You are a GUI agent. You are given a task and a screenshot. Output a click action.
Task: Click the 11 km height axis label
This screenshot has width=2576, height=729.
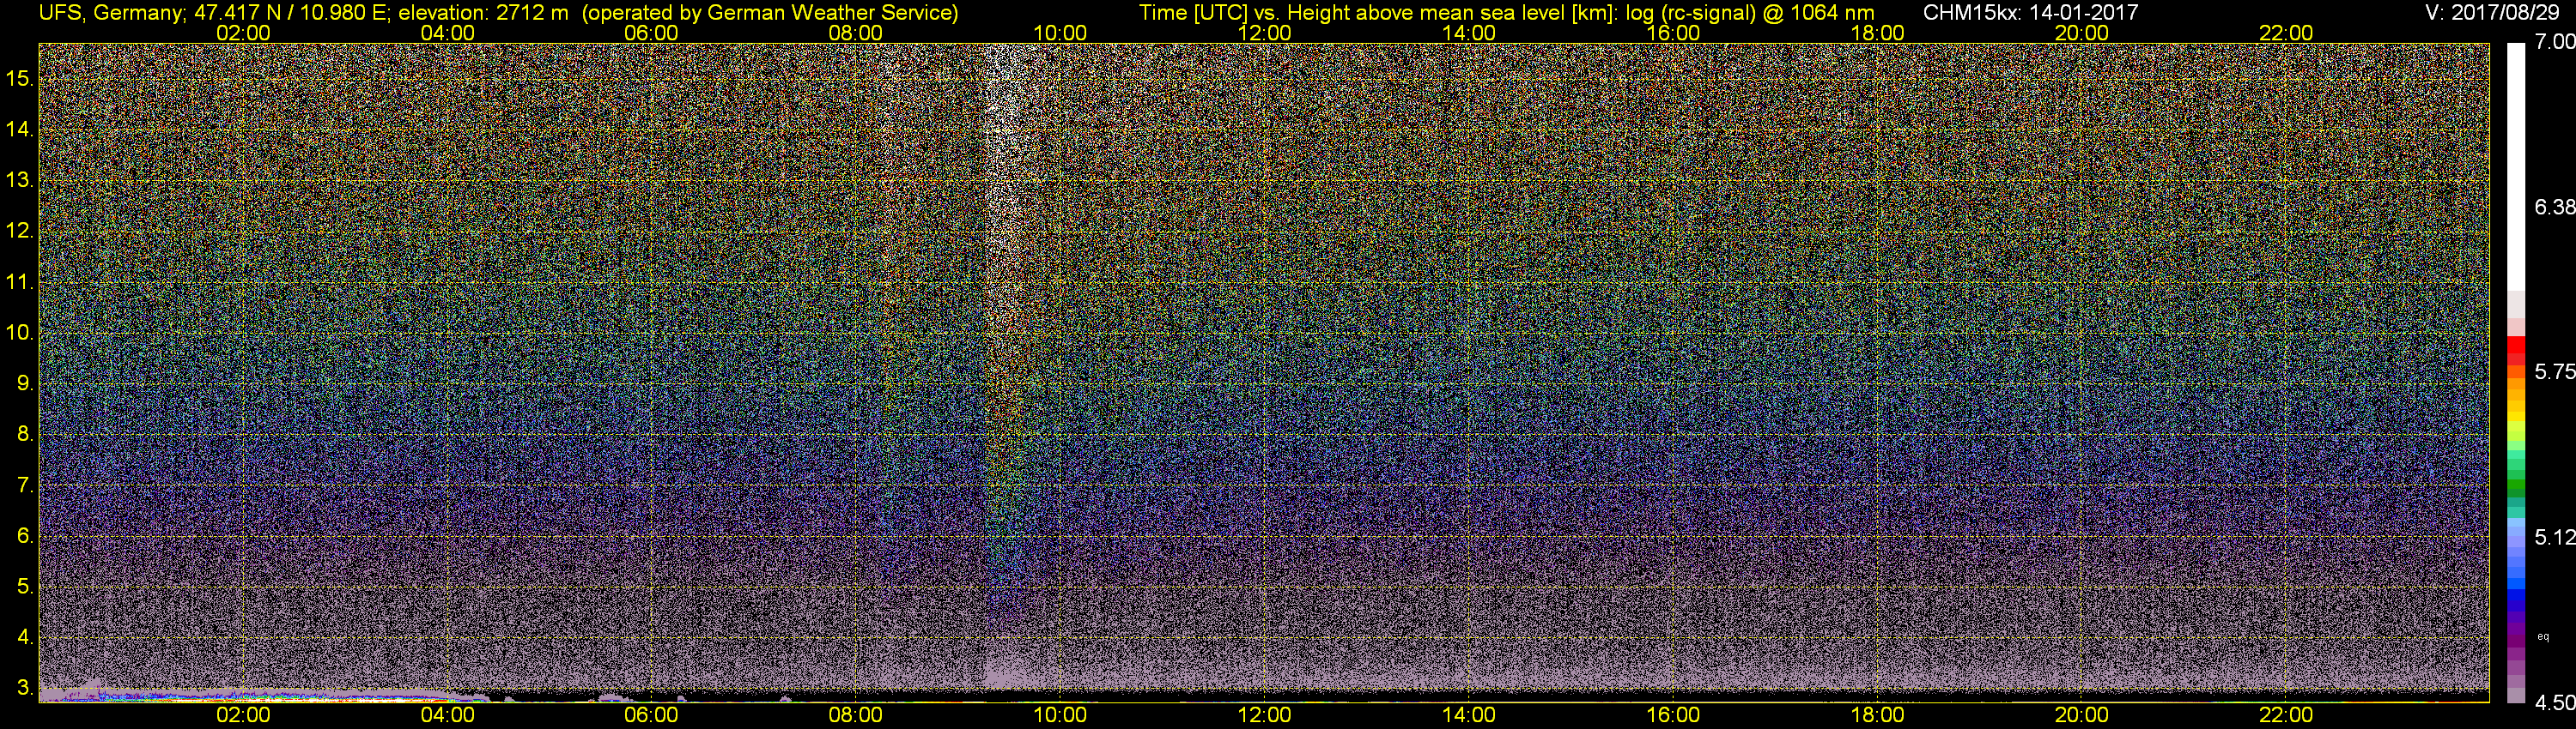click(x=19, y=281)
